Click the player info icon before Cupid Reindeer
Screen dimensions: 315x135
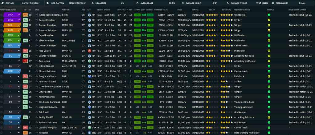tap(36, 35)
